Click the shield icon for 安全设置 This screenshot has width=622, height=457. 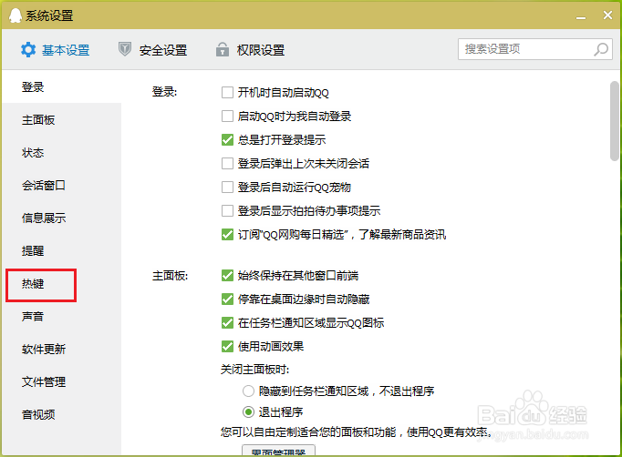coord(125,49)
